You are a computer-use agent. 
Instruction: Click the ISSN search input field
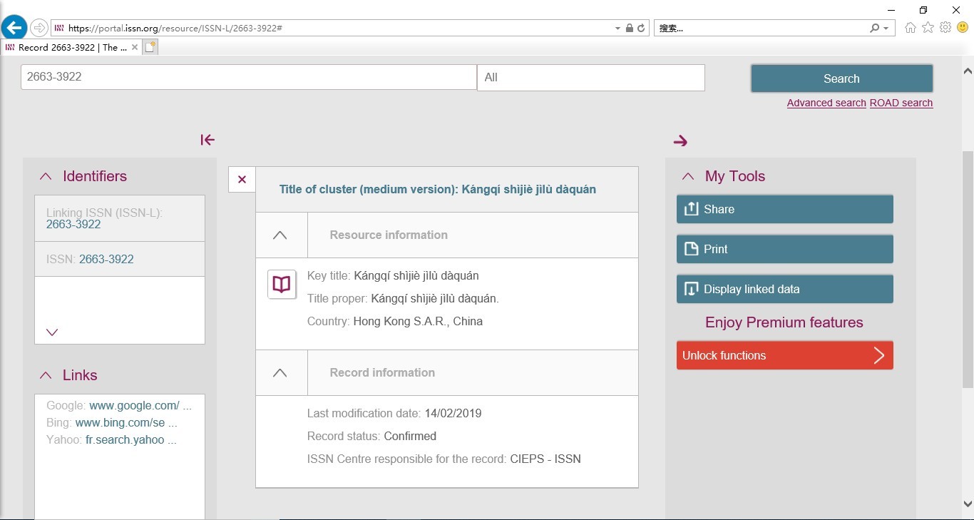tap(248, 77)
